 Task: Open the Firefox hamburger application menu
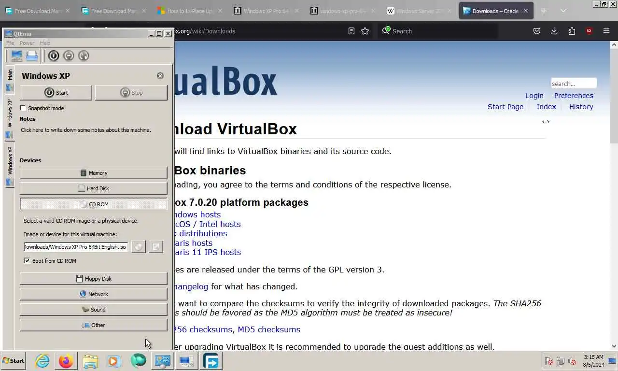pos(606,31)
